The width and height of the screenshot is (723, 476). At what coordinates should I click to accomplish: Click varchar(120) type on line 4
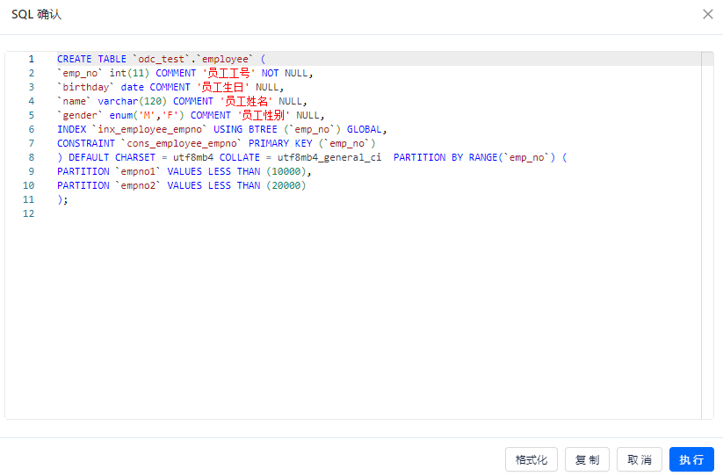[132, 101]
